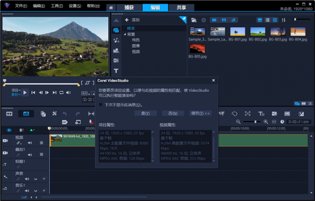Open the media library panel icon
Screen dimensions: 315x201
116,30
